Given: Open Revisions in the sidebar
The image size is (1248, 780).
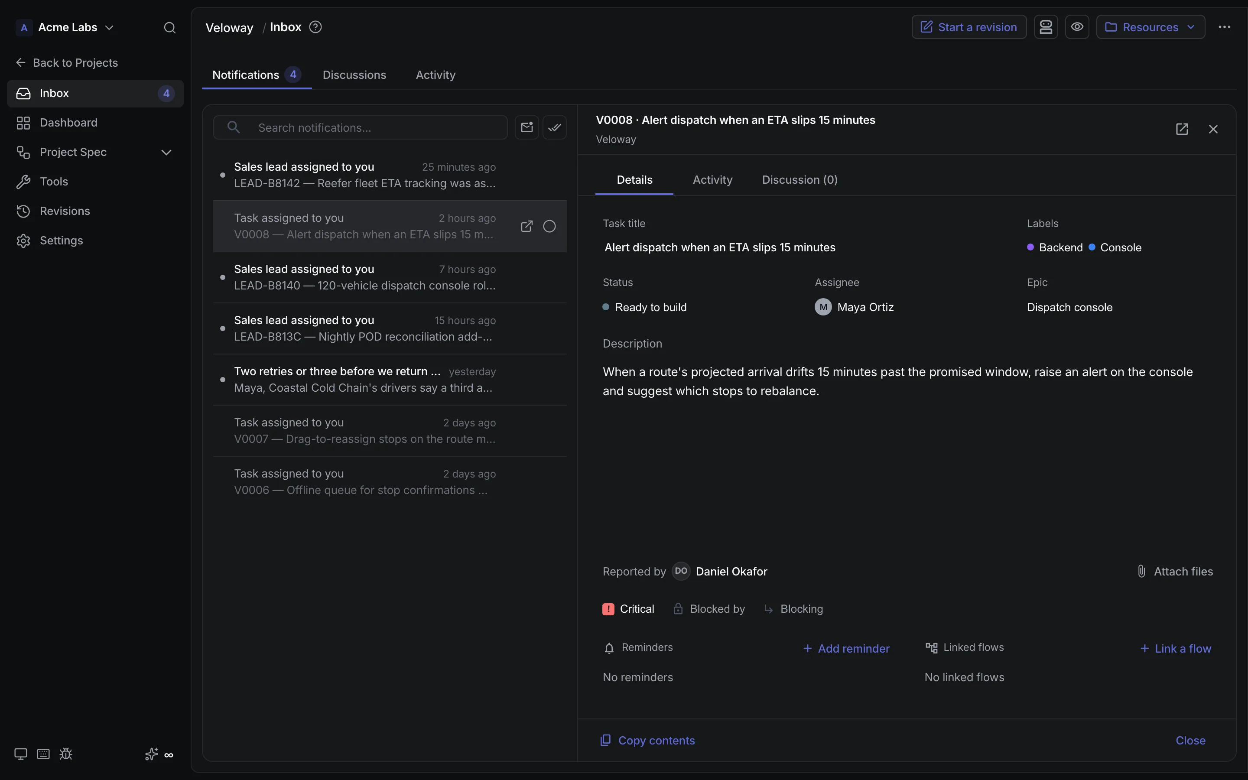Looking at the screenshot, I should 95,211.
